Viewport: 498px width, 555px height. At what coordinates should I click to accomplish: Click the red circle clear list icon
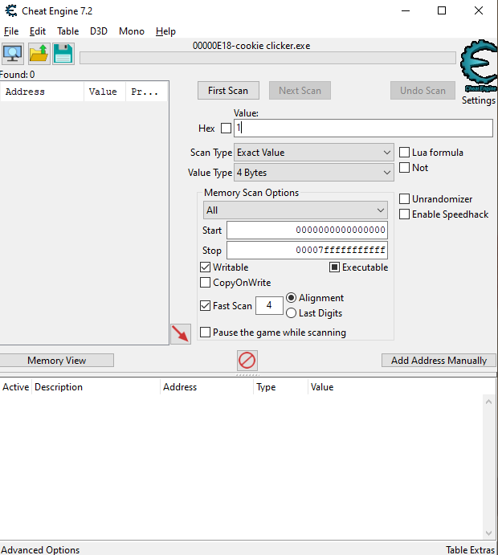(247, 361)
